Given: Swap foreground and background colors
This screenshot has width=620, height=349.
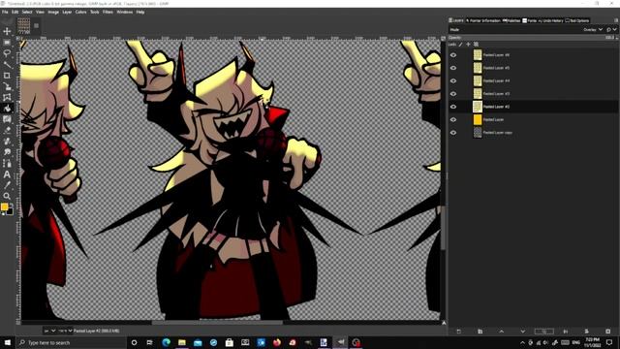Looking at the screenshot, I should pos(11,205).
